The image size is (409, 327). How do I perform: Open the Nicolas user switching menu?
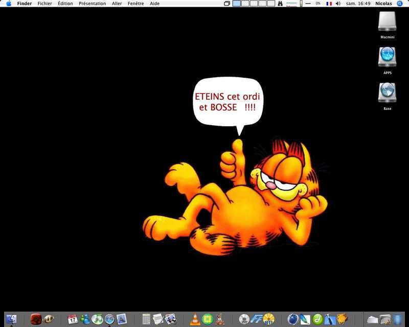[x=383, y=4]
